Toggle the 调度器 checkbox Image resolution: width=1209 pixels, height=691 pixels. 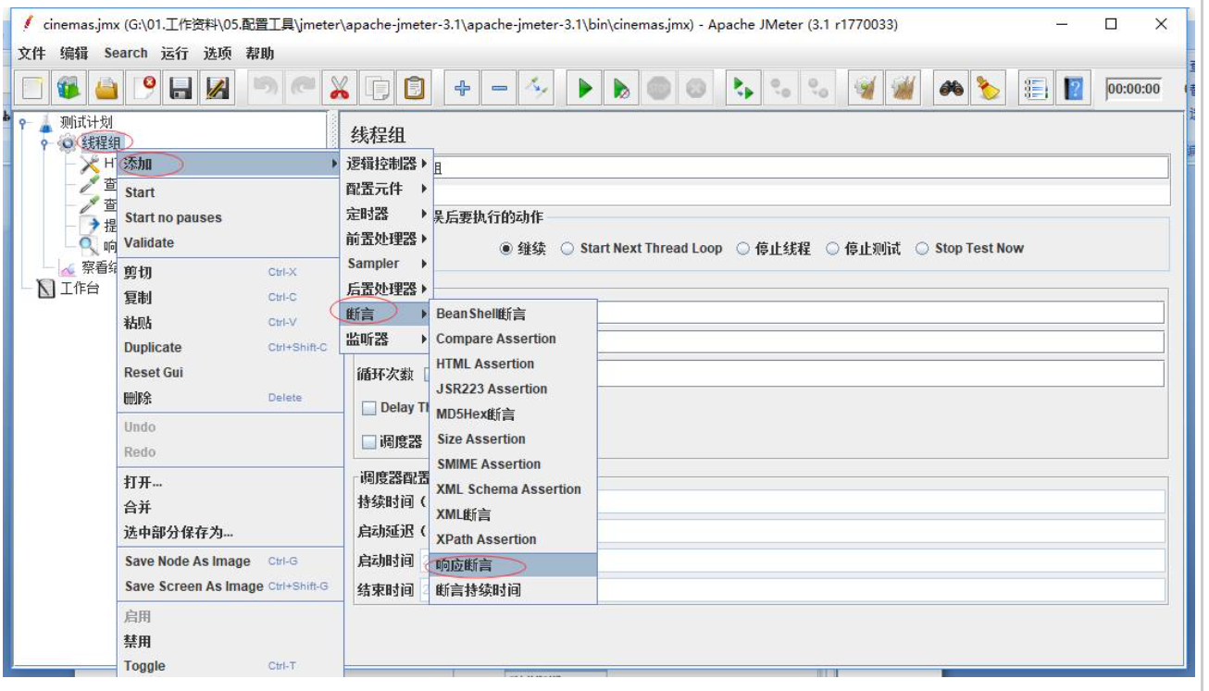point(369,442)
